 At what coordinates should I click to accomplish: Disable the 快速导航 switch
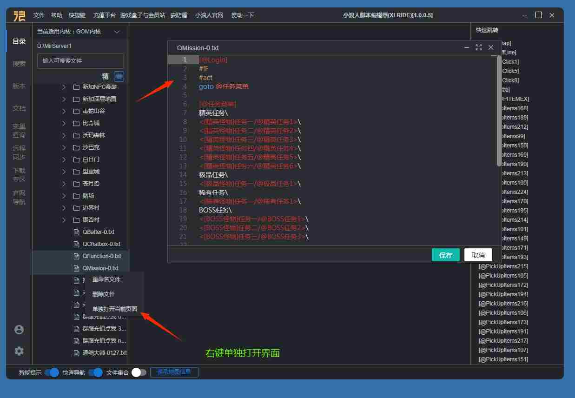95,372
